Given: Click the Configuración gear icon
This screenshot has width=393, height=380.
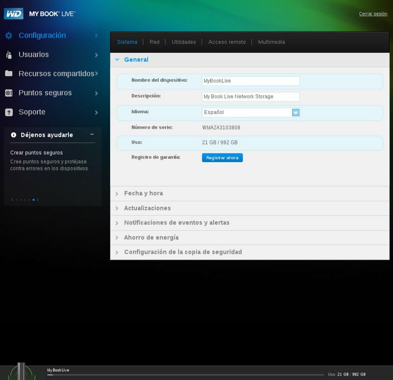Looking at the screenshot, I should tap(9, 35).
